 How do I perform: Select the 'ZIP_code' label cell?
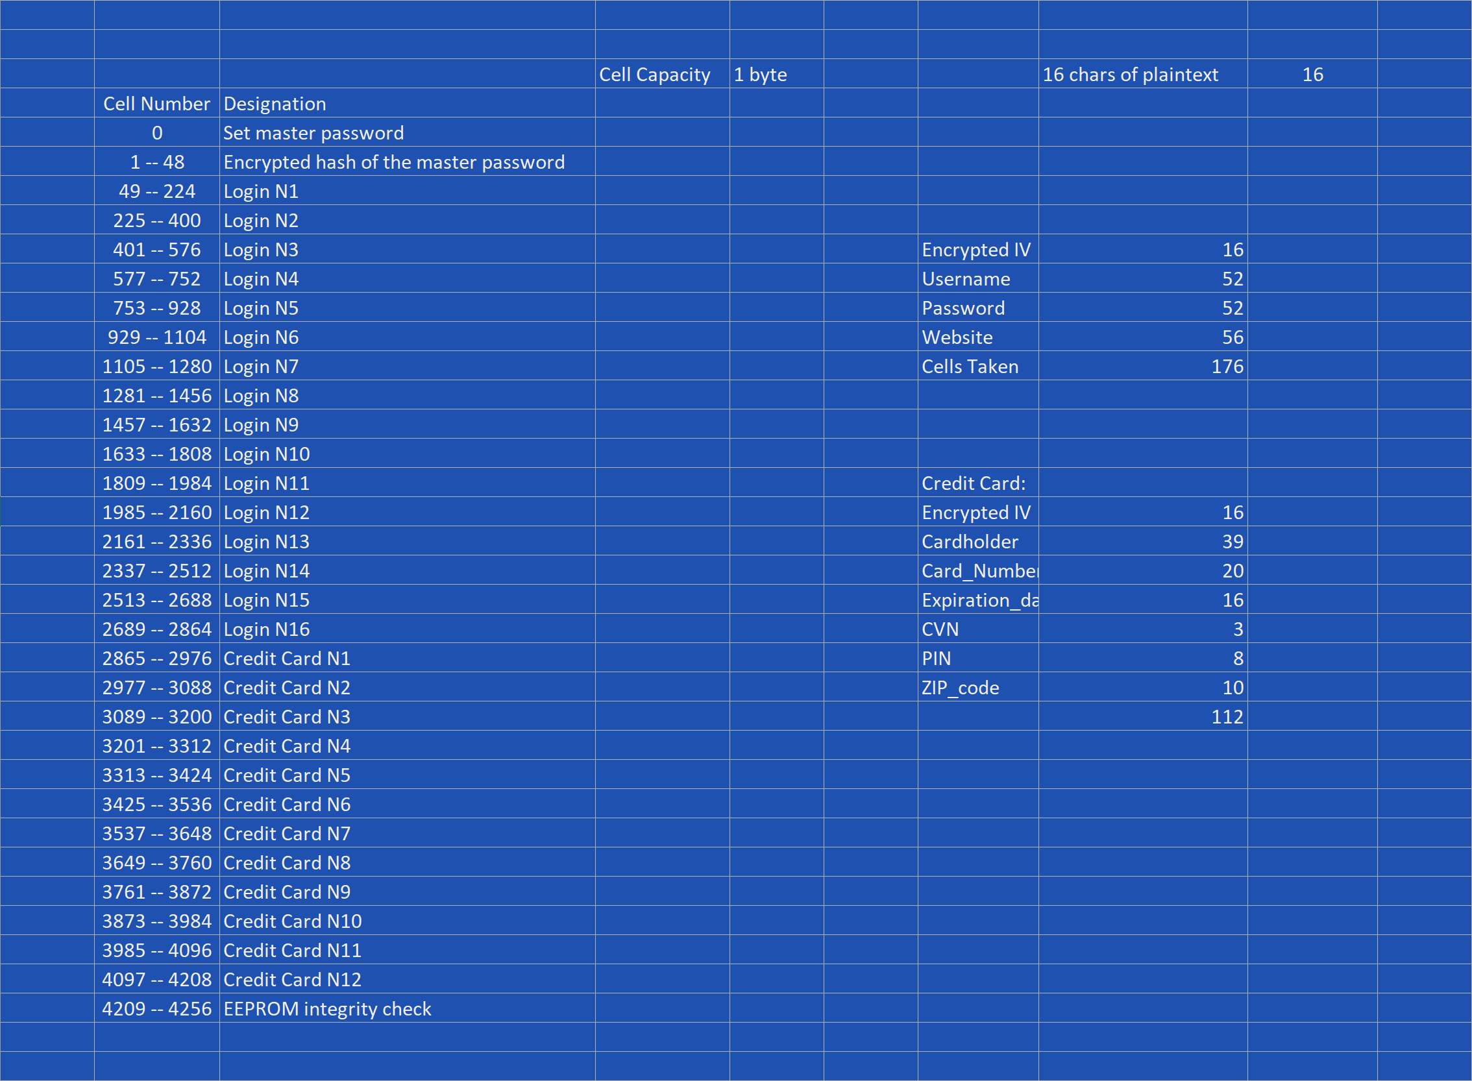point(978,687)
